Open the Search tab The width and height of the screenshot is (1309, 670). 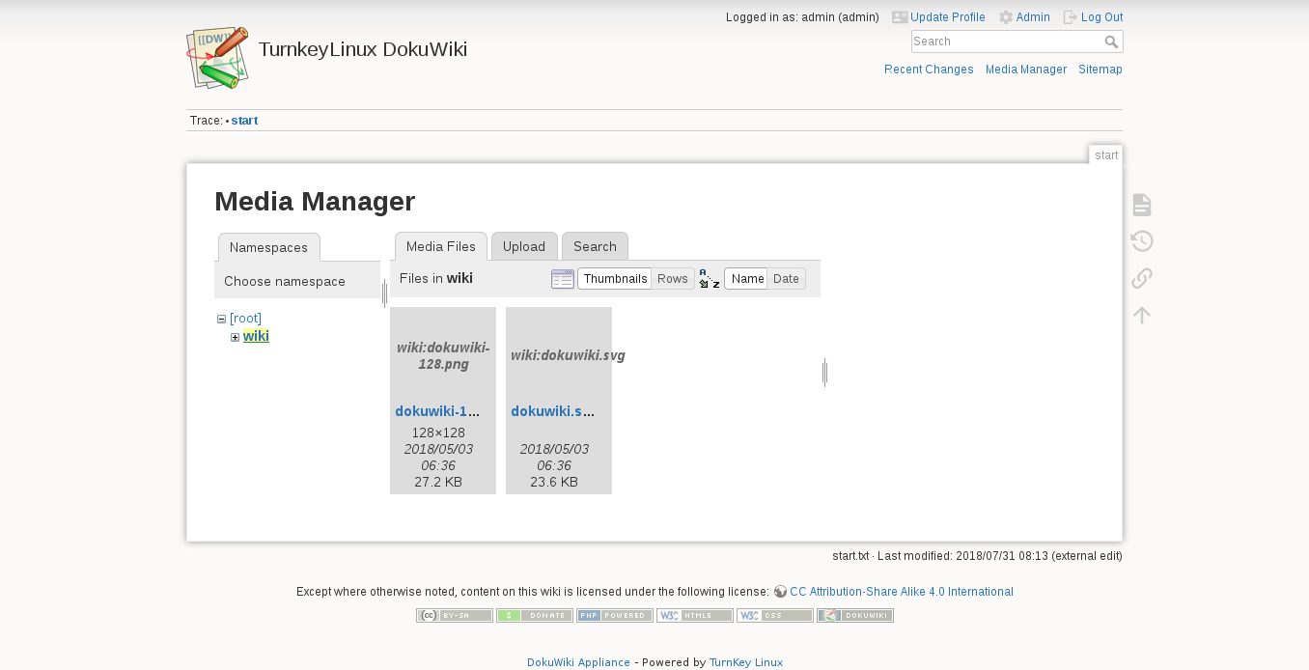pyautogui.click(x=595, y=246)
